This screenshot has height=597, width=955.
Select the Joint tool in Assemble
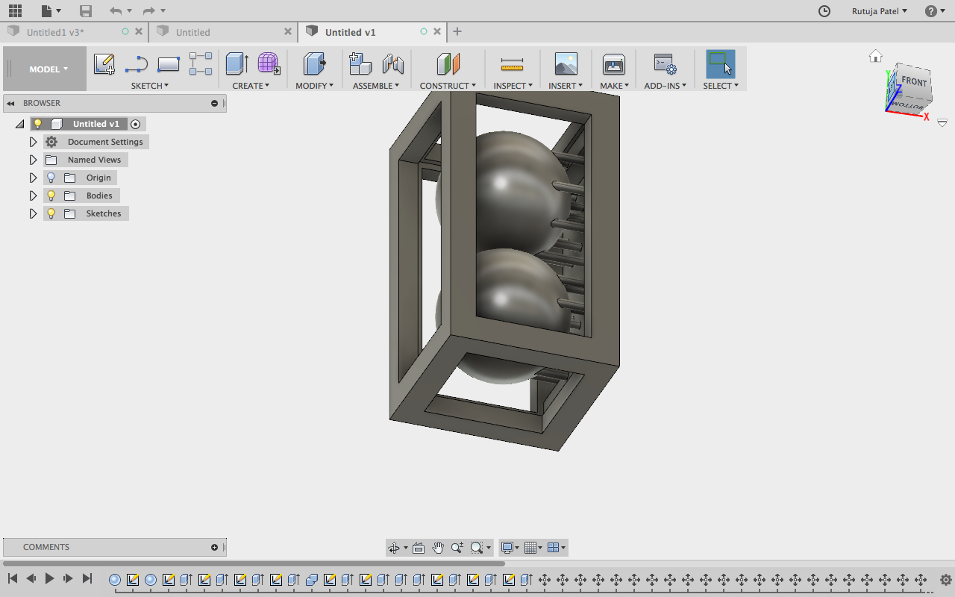pos(393,64)
